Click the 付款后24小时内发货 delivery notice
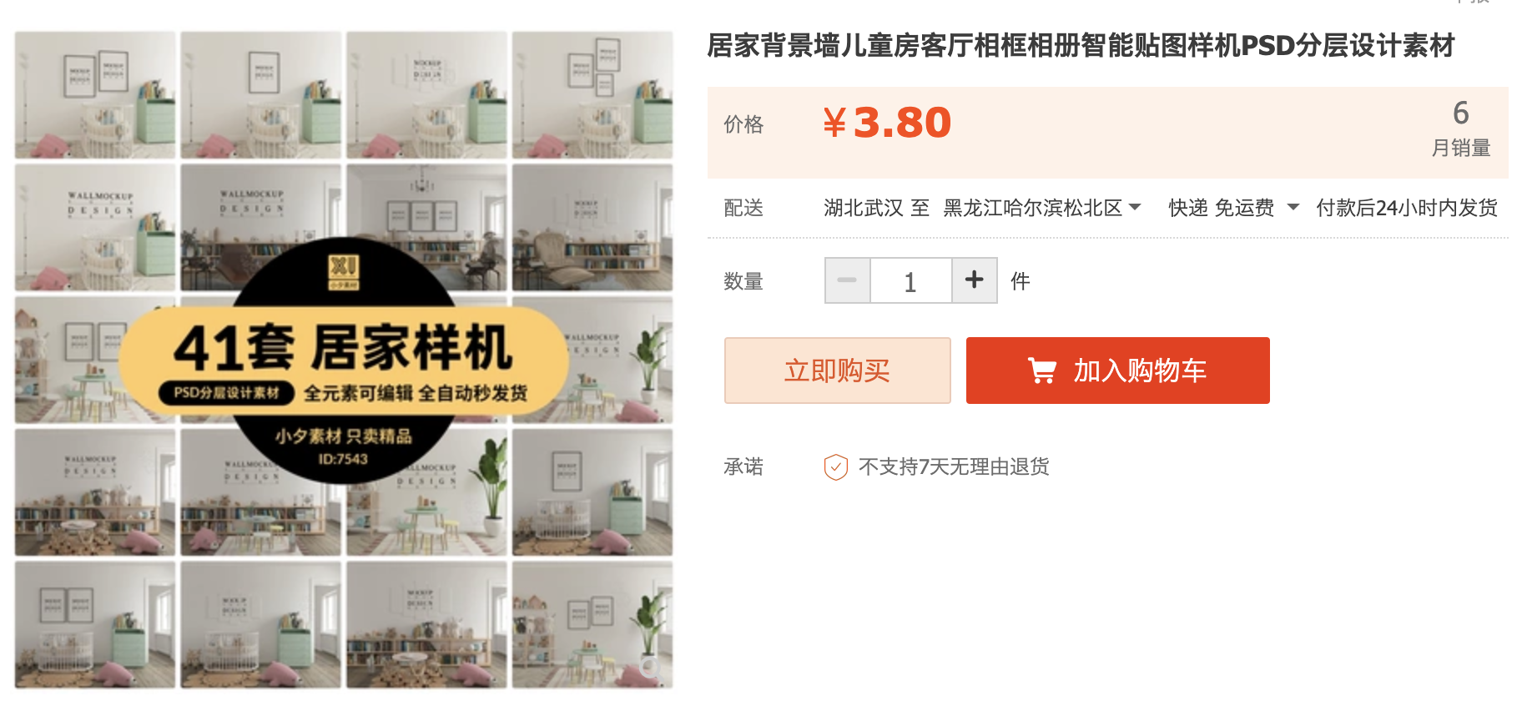Screen dimensions: 1522x716 [1406, 208]
